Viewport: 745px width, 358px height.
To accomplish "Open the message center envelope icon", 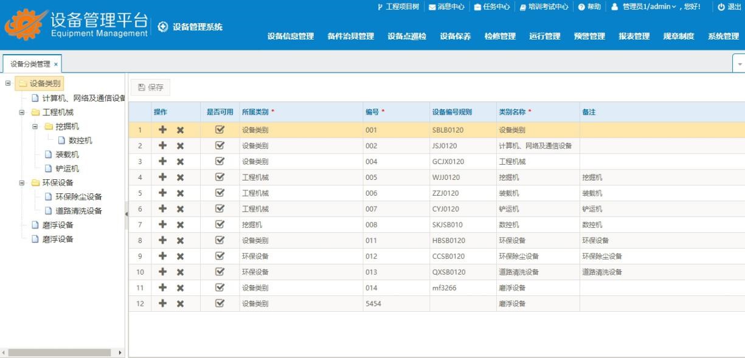I will (x=433, y=7).
